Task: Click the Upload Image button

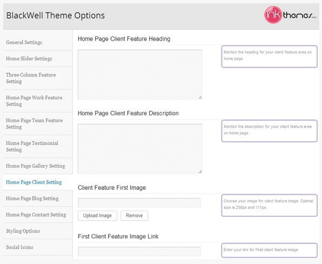Action: pos(97,216)
